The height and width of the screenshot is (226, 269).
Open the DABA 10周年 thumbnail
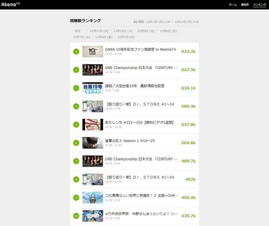point(93,51)
